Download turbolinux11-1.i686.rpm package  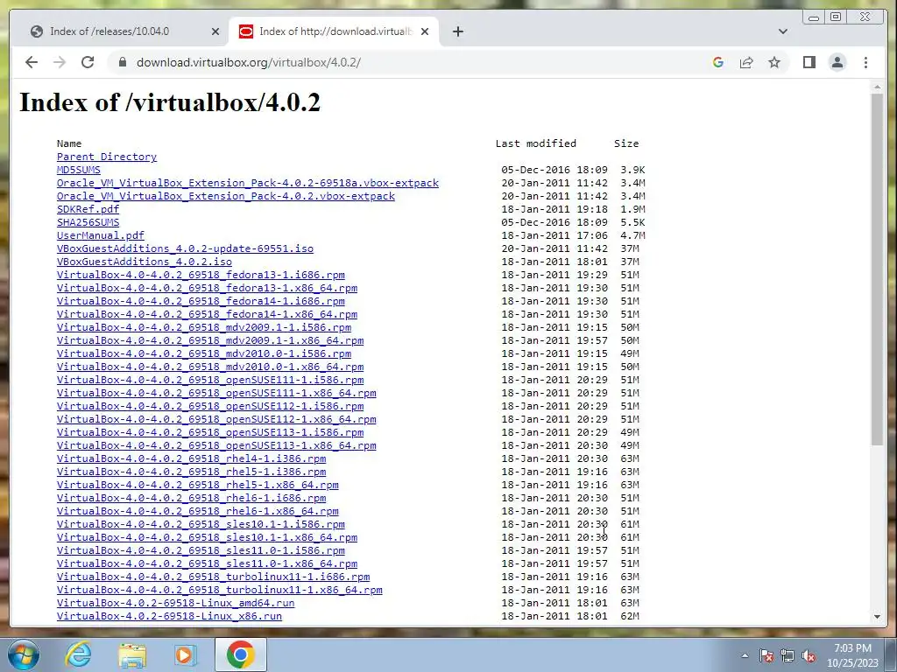pos(214,577)
